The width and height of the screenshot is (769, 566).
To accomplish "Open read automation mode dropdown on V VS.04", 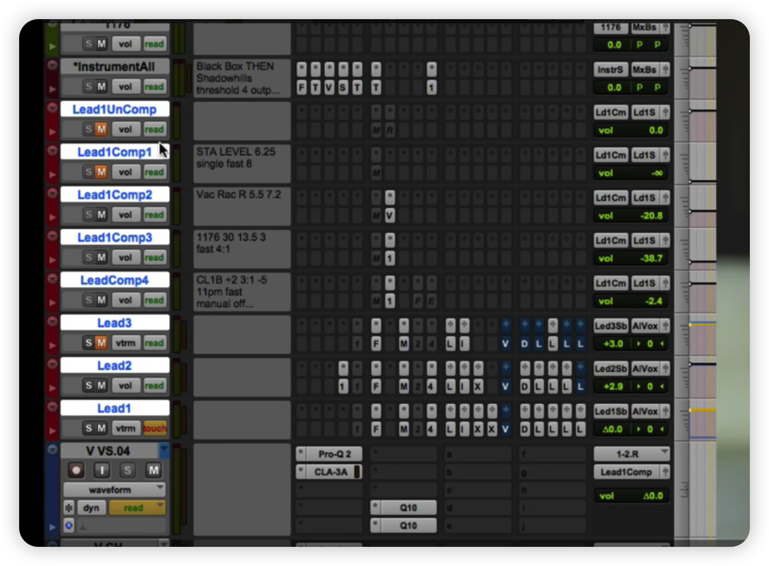I will 137,508.
